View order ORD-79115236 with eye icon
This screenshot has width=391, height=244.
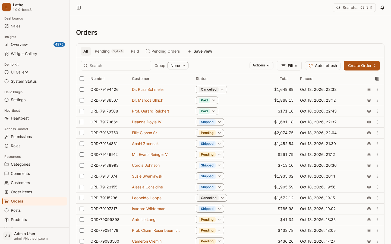[369, 198]
